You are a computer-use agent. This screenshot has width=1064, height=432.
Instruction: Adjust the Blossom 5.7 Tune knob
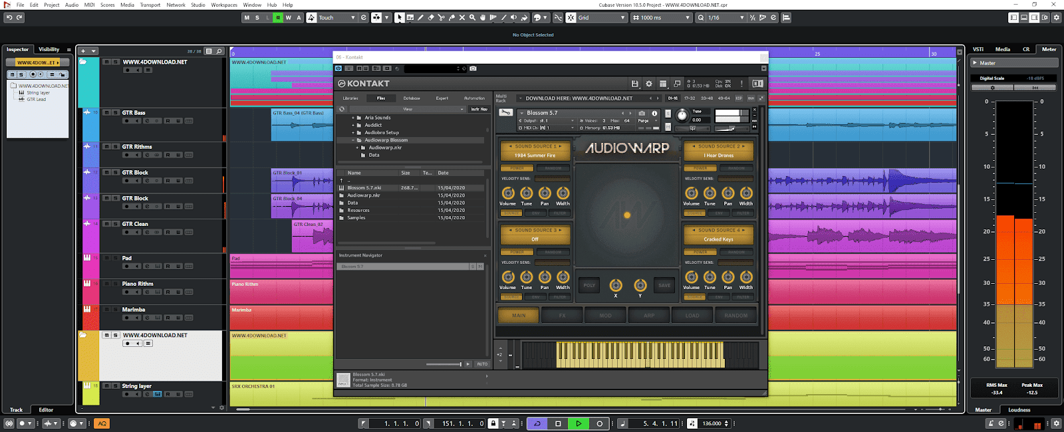pos(682,116)
